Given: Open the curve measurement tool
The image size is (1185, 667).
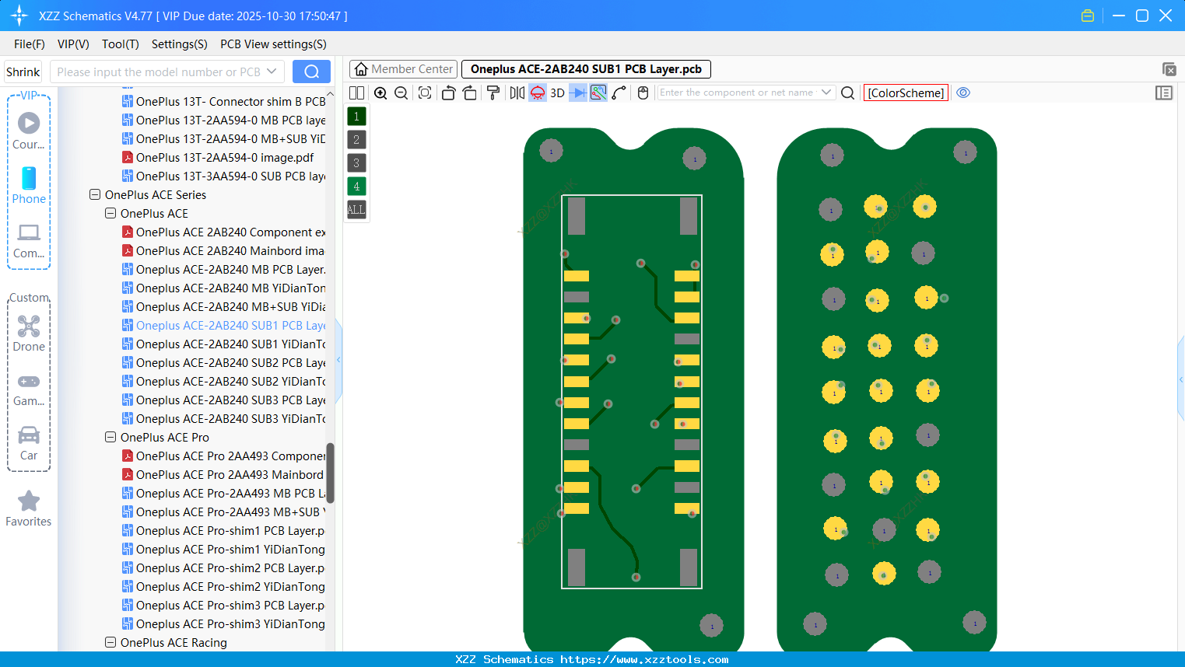Looking at the screenshot, I should coord(619,93).
